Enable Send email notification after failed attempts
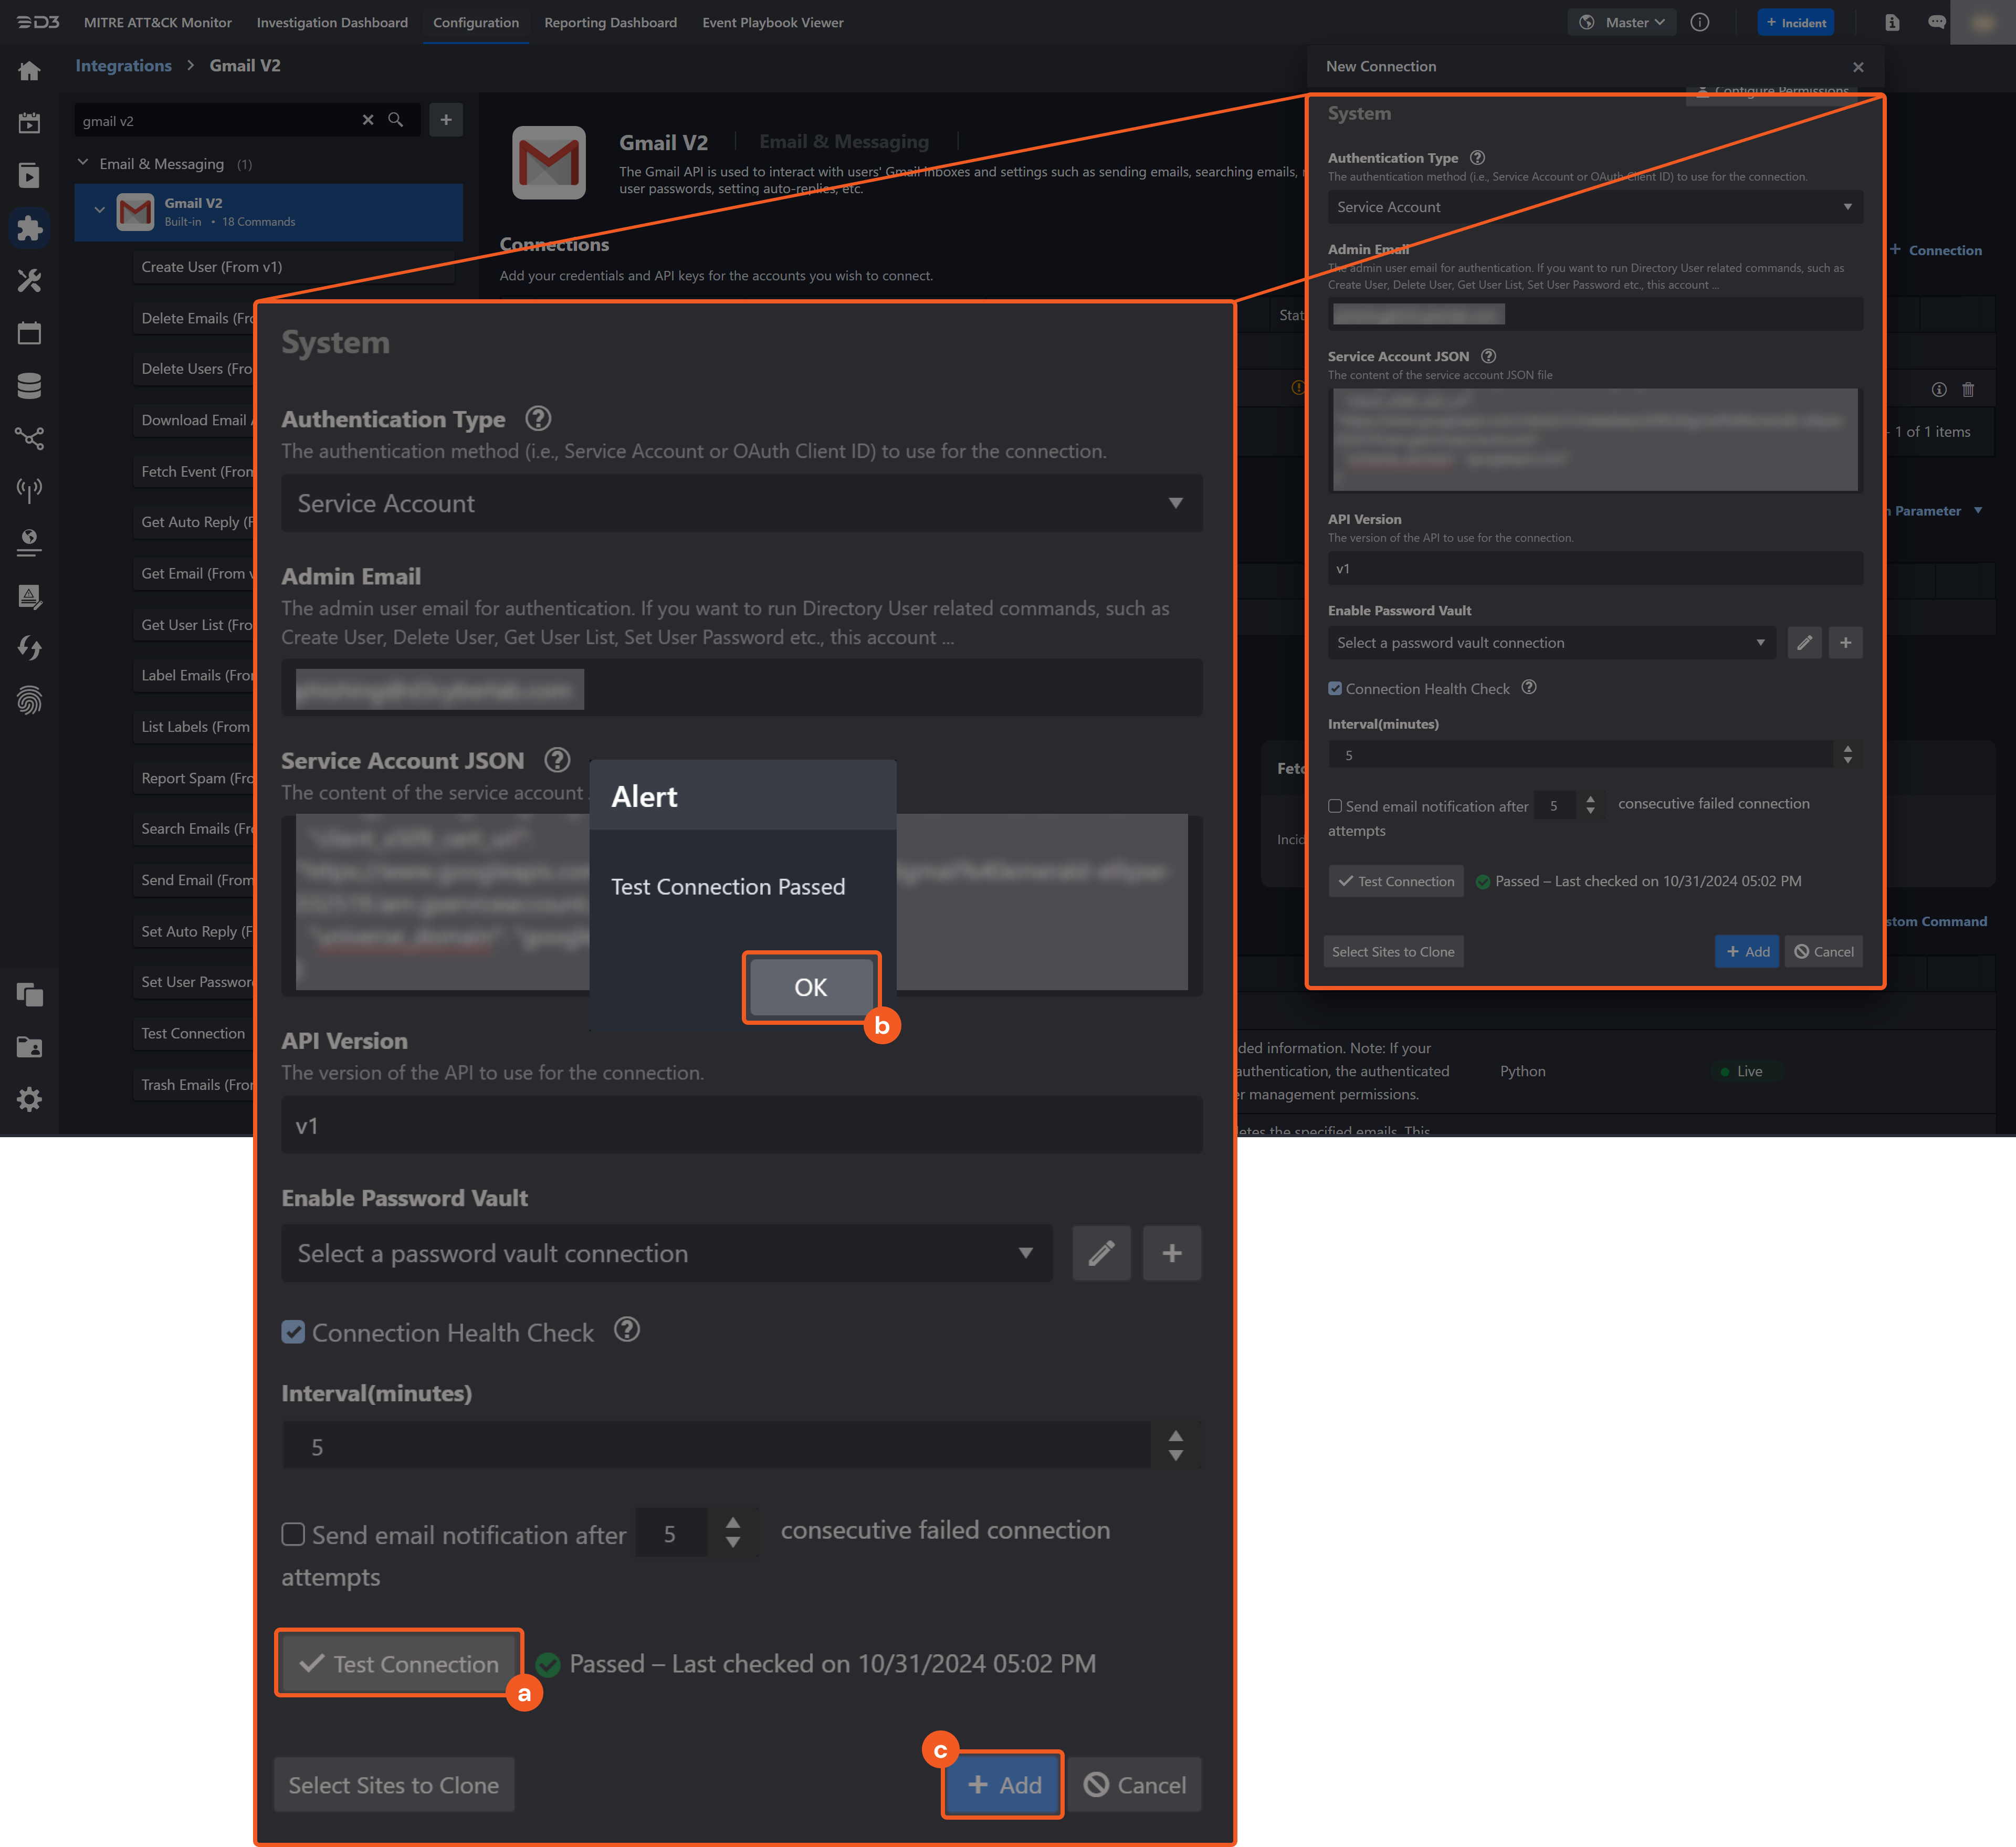The image size is (2016, 1847). (293, 1534)
